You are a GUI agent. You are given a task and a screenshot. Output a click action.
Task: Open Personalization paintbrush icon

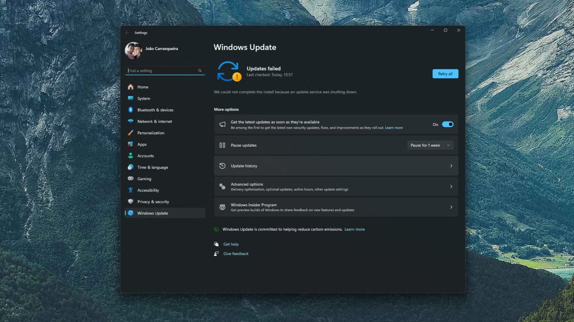coord(131,133)
